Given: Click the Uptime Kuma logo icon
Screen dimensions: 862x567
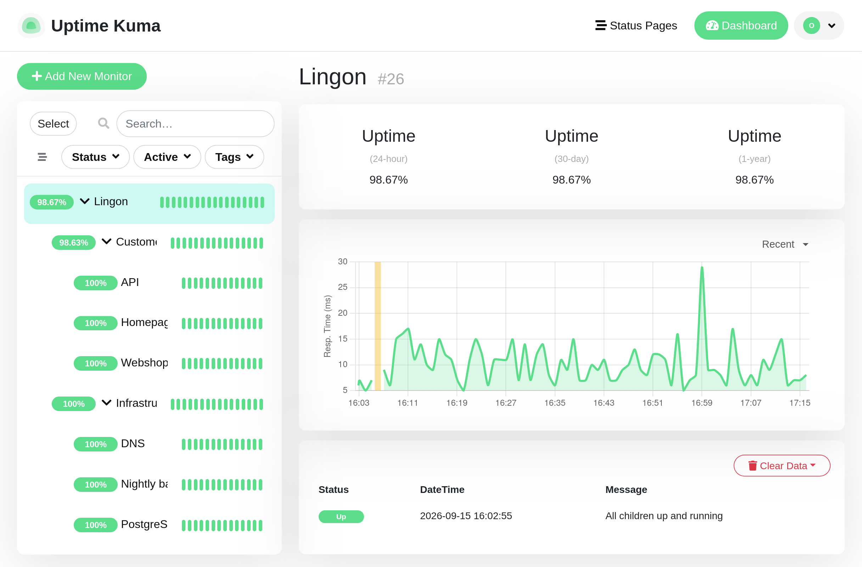Looking at the screenshot, I should pos(31,26).
